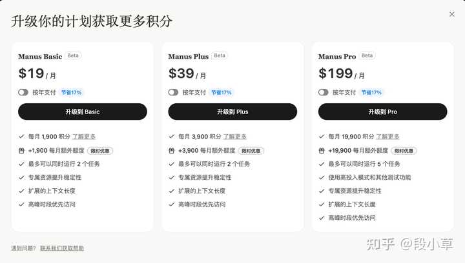The image size is (465, 263).
Task: Close the upgrade plan dialog
Action: pos(451,14)
